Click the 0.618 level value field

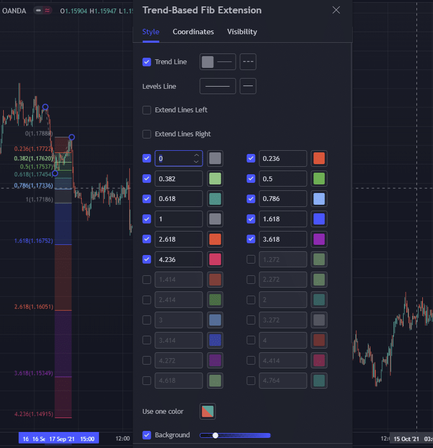point(179,199)
